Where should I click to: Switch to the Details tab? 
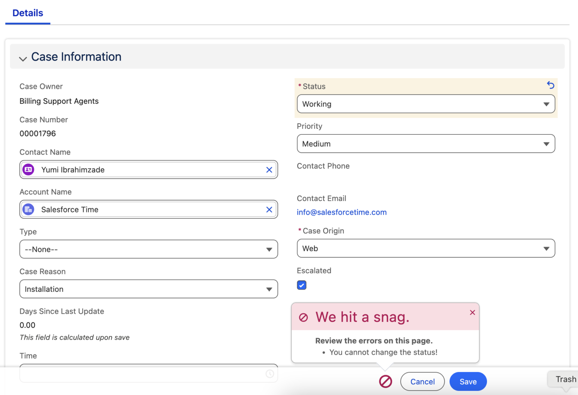28,13
